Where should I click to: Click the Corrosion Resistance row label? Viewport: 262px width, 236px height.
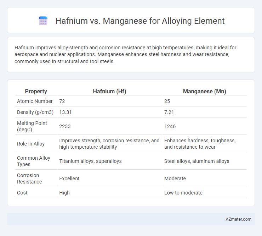tap(29, 179)
